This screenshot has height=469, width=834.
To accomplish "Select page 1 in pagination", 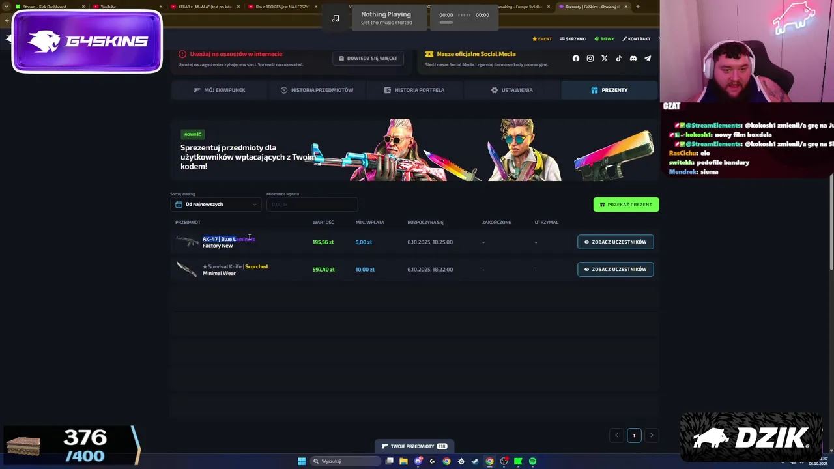I will (633, 435).
